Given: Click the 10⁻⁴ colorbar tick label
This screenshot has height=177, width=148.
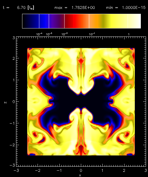Looking at the screenshot, I should 39,34.
